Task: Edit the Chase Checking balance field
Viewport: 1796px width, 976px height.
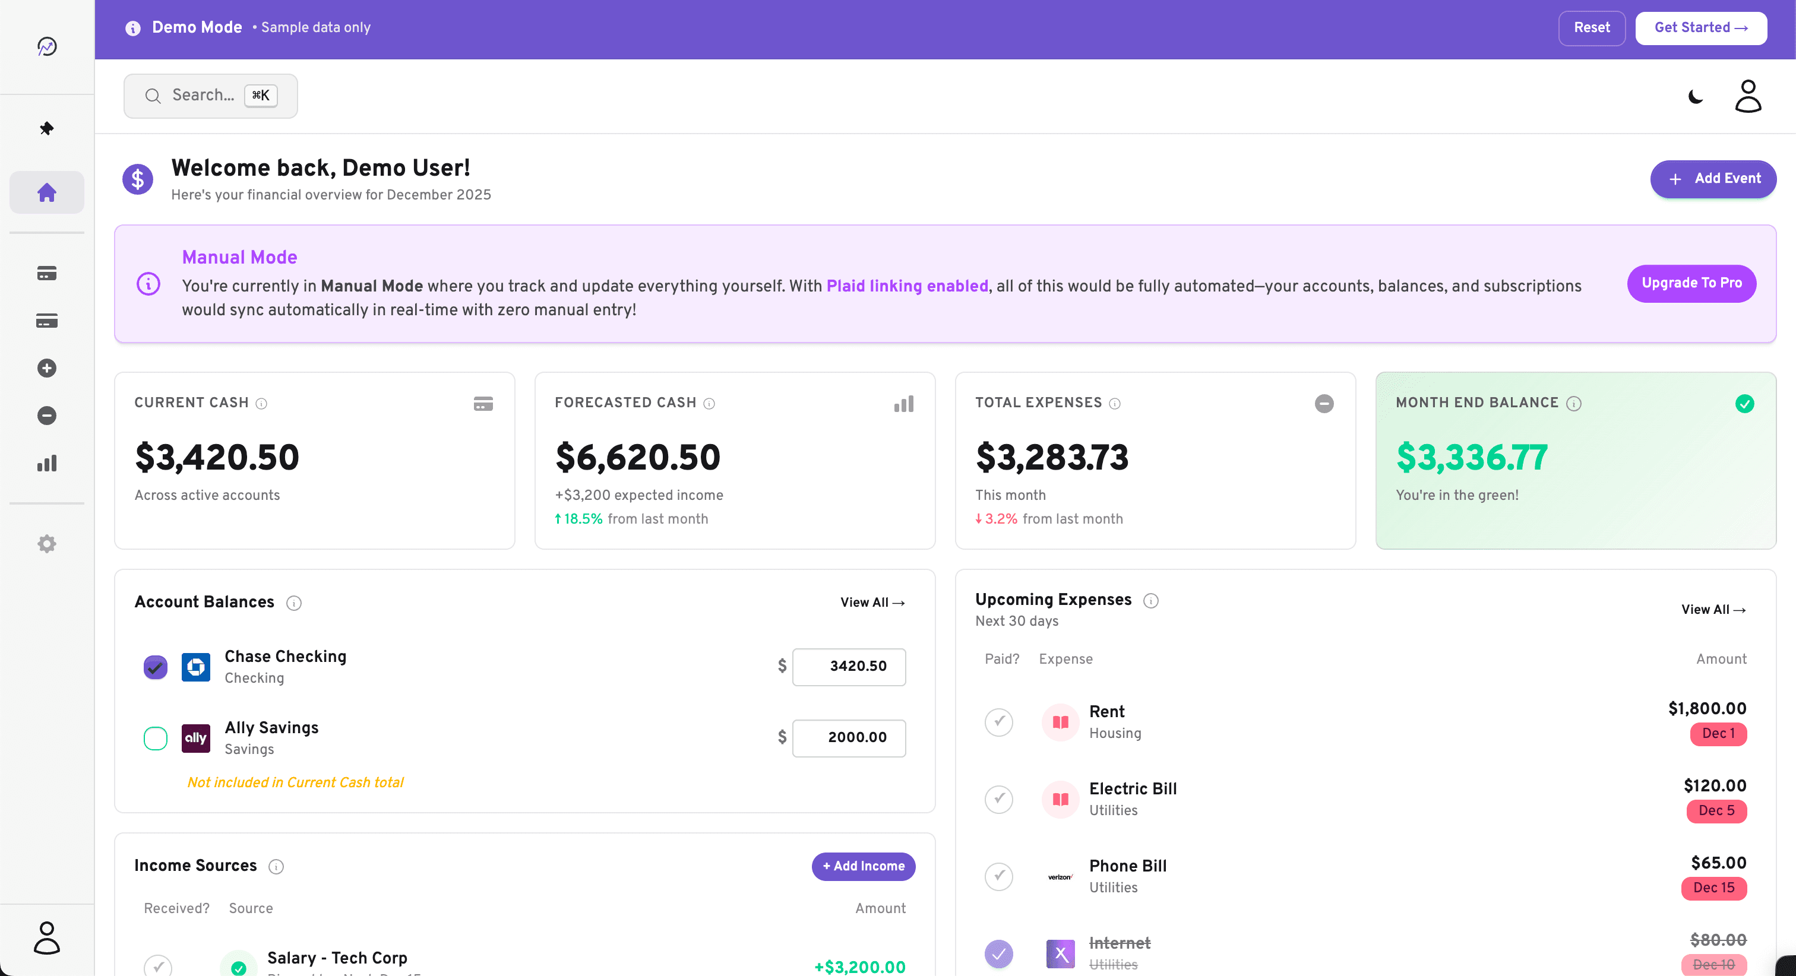Action: click(x=848, y=667)
